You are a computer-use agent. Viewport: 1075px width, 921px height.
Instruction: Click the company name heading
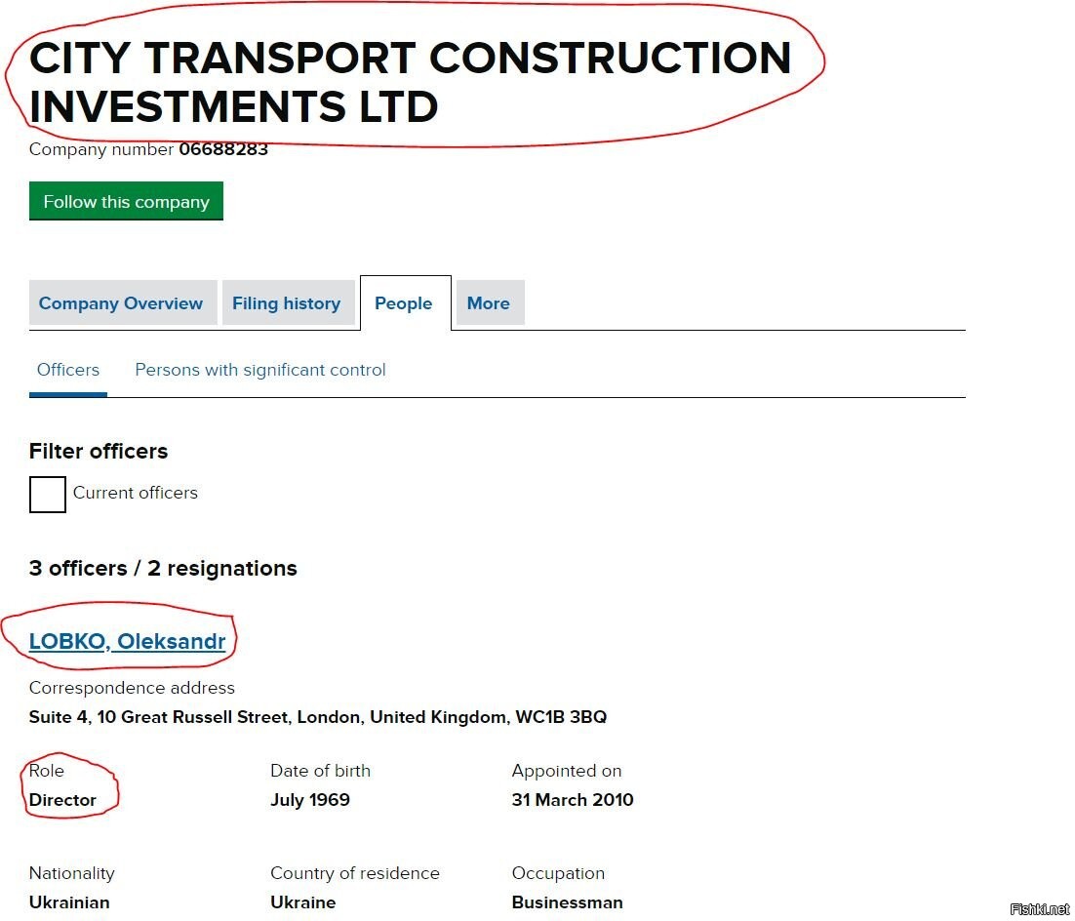pyautogui.click(x=410, y=82)
